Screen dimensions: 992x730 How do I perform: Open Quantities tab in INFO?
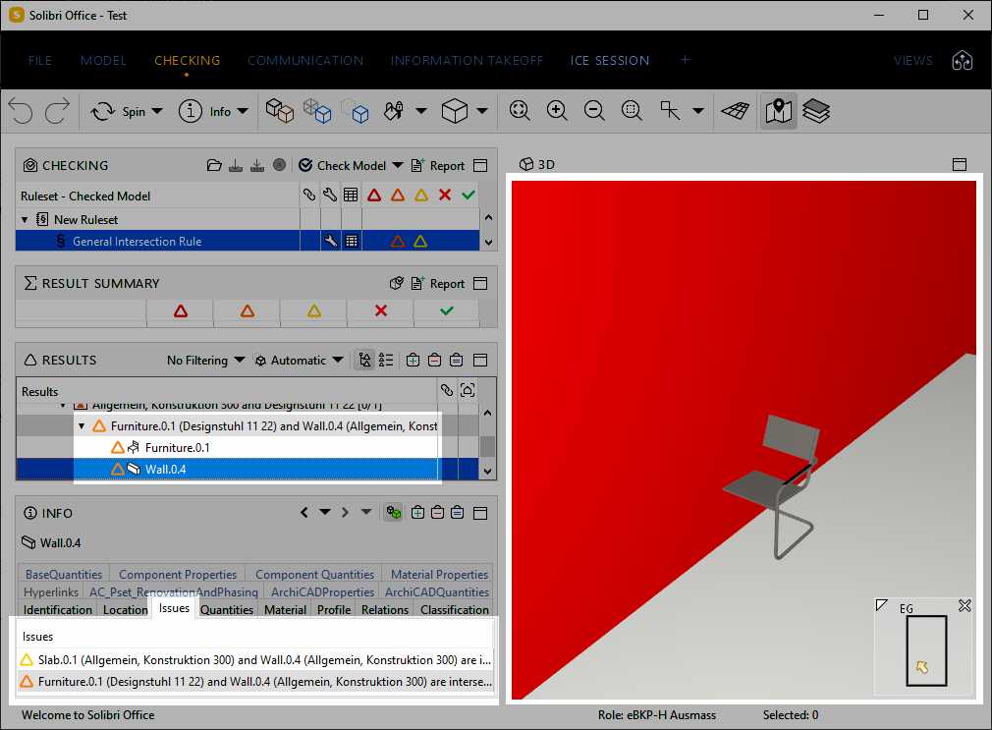pyautogui.click(x=227, y=610)
